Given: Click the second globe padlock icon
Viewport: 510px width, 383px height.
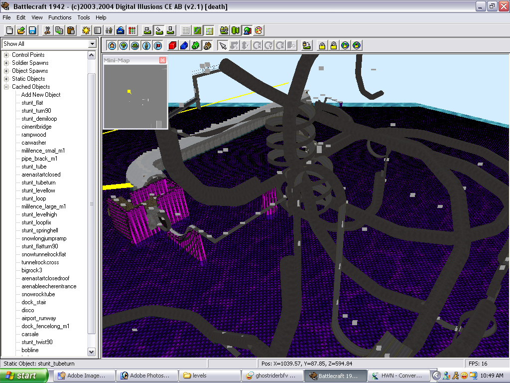Looking at the screenshot, I should tap(357, 45).
